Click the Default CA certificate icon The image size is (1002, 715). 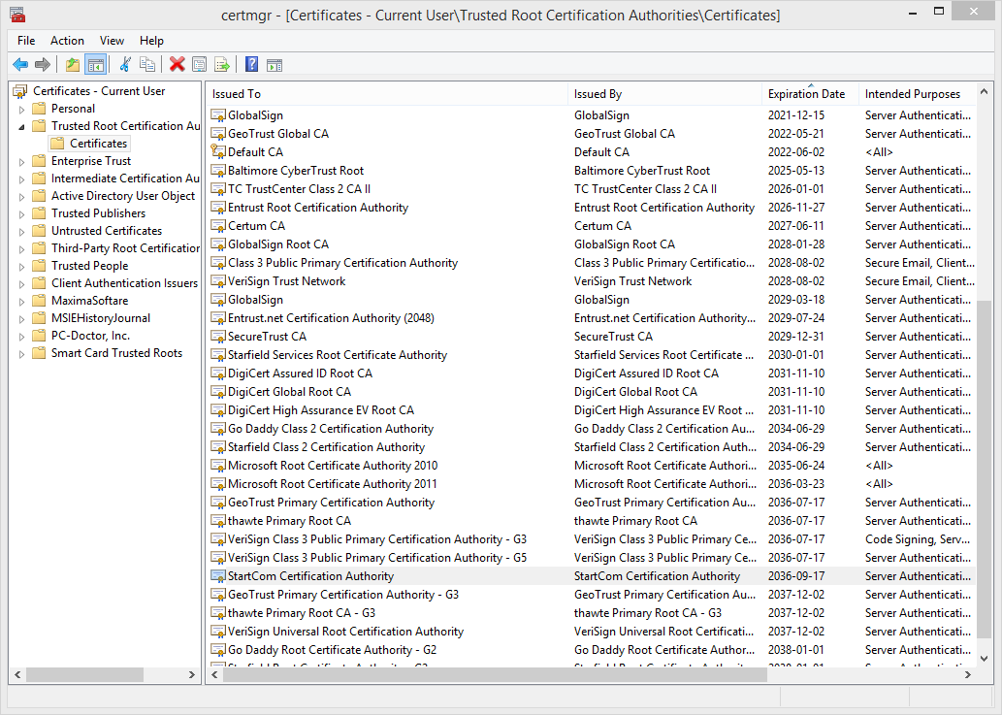pos(218,152)
